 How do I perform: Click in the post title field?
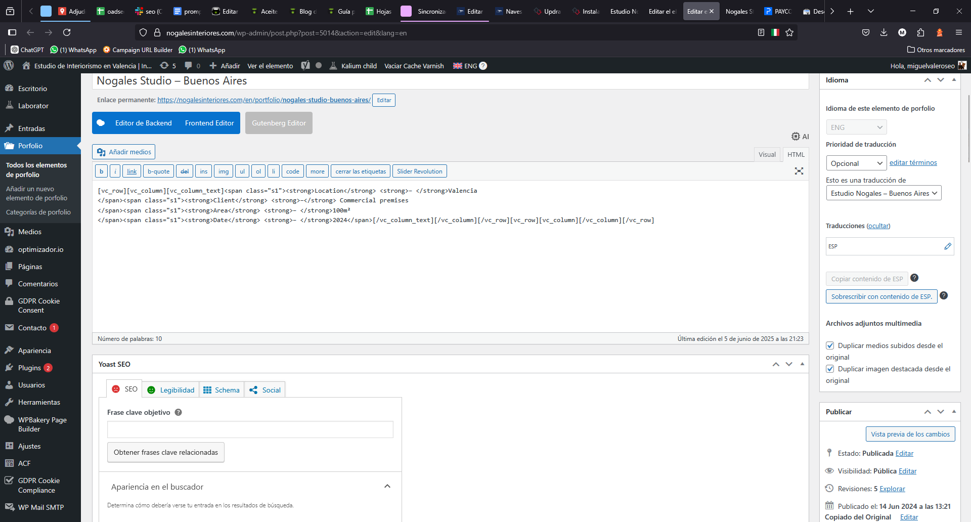click(x=450, y=81)
